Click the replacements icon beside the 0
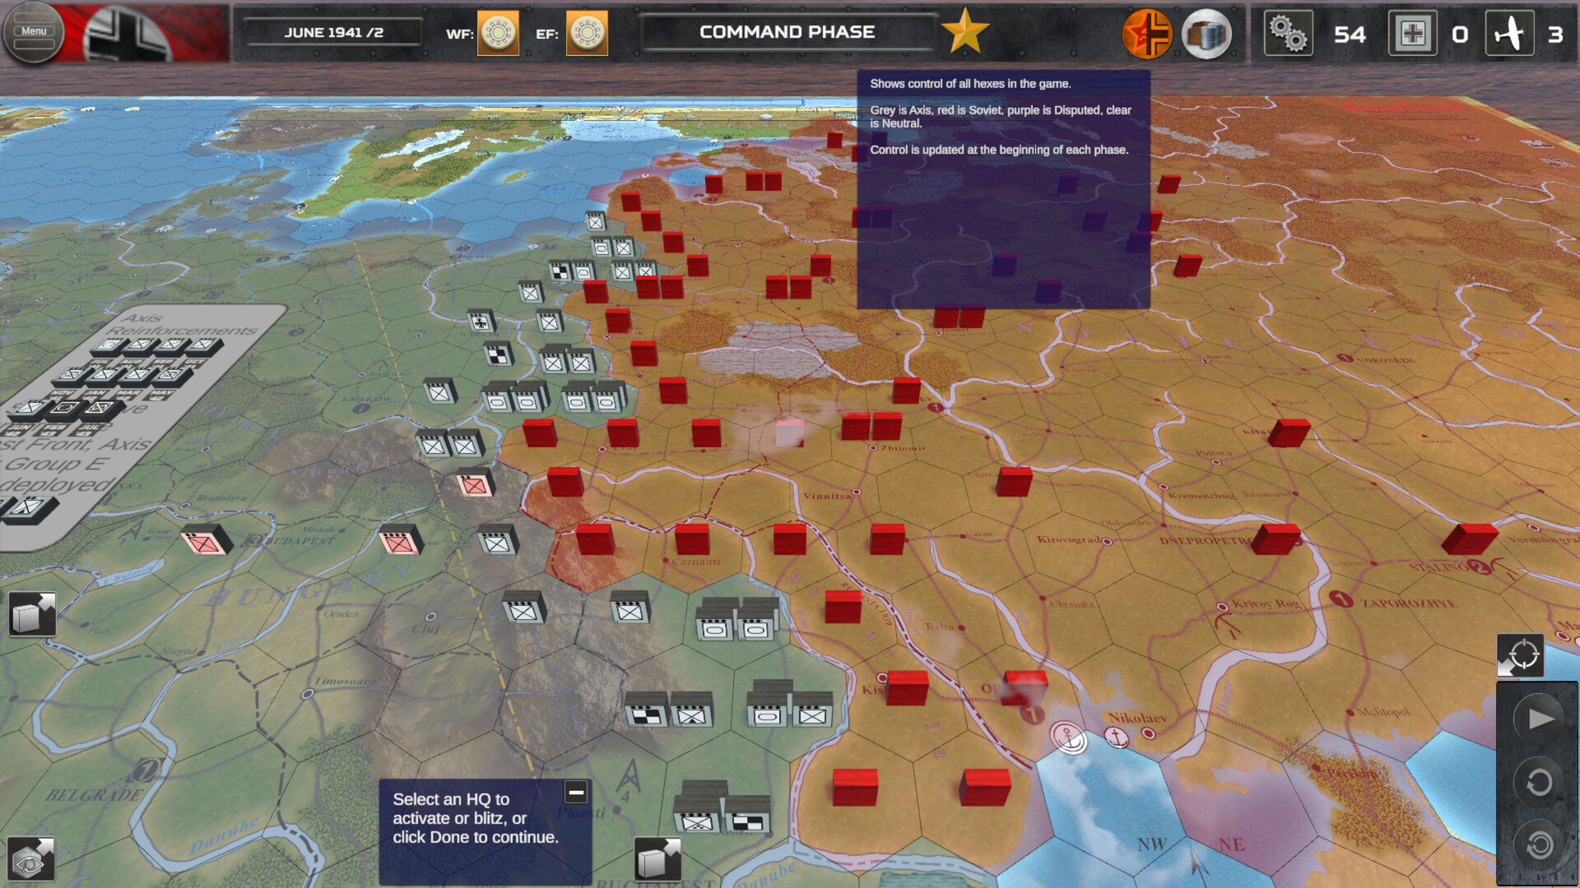 click(x=1413, y=34)
